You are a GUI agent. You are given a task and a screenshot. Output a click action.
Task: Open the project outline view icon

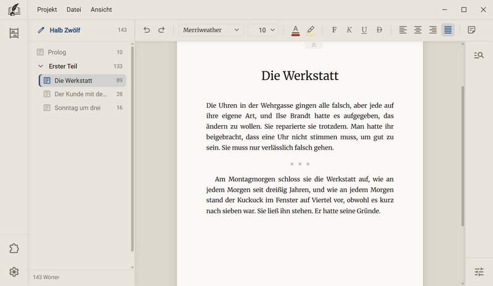coord(14,33)
